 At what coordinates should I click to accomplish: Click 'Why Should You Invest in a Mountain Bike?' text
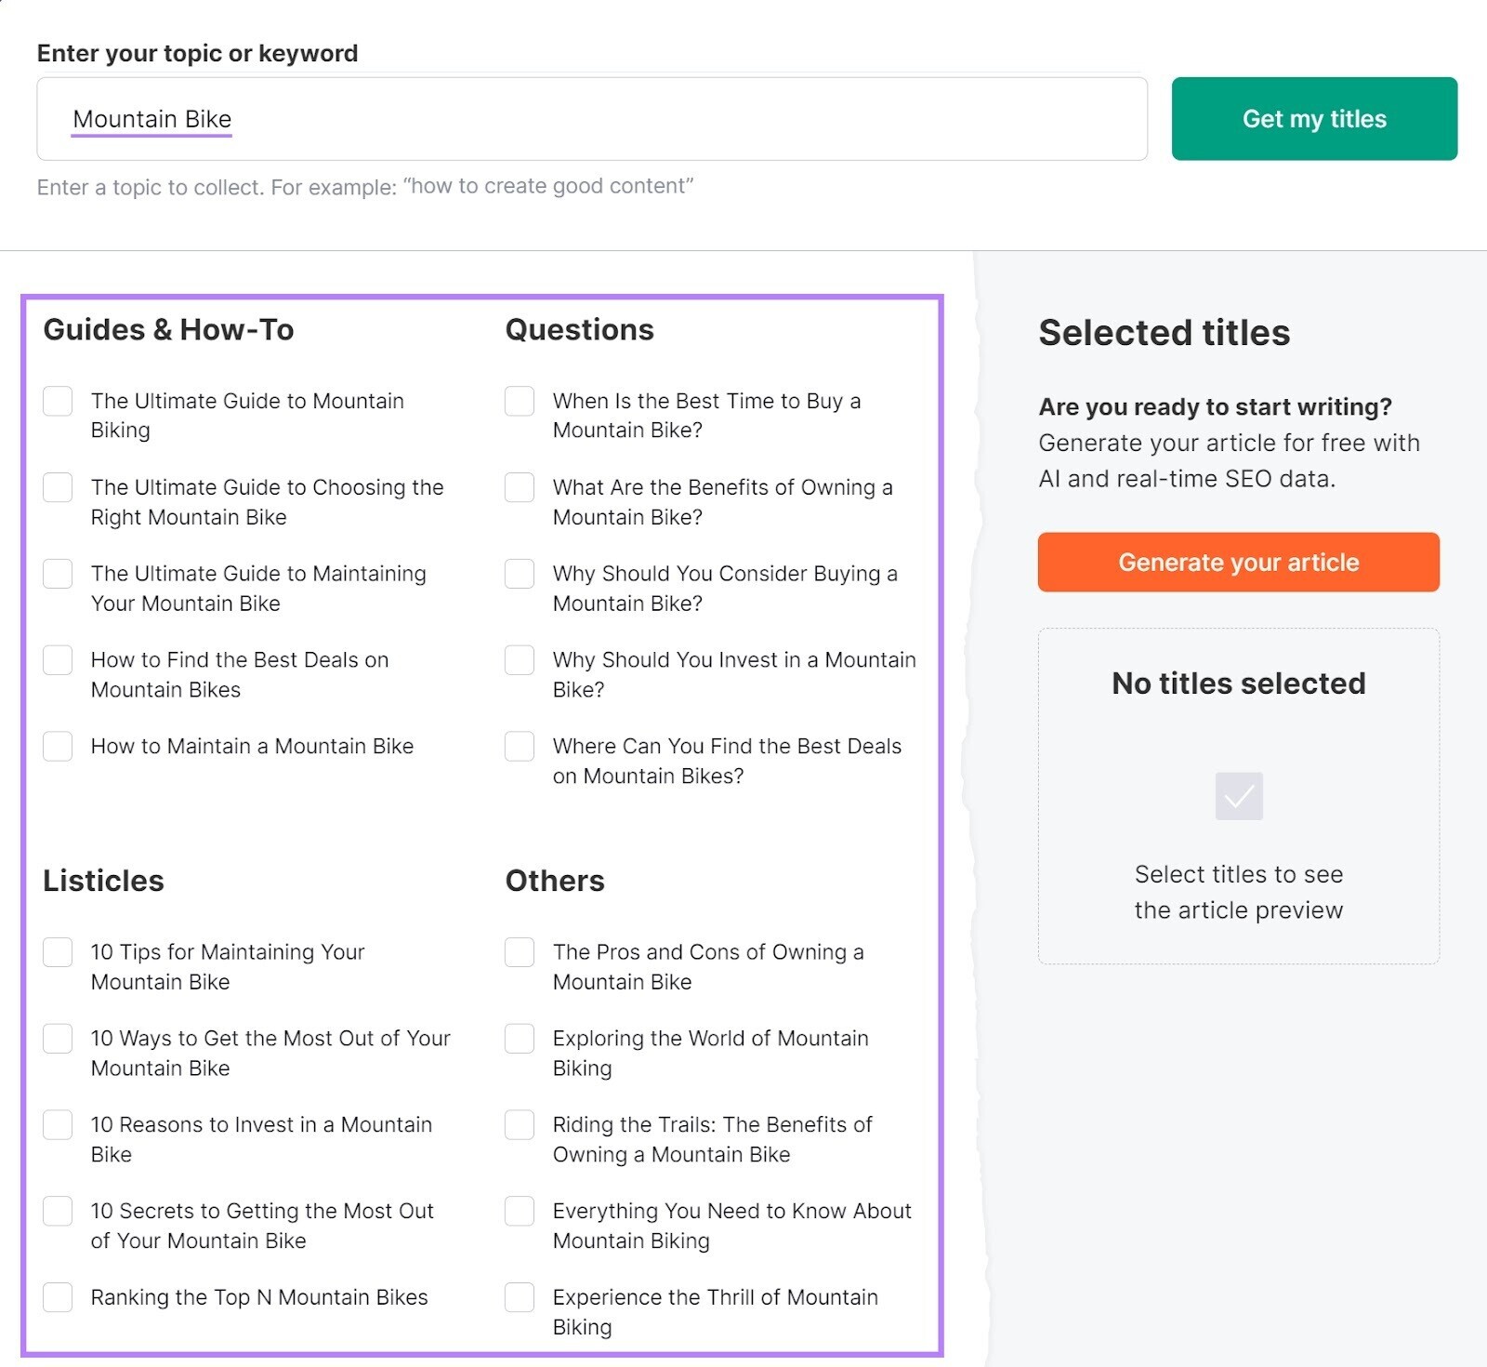point(734,675)
